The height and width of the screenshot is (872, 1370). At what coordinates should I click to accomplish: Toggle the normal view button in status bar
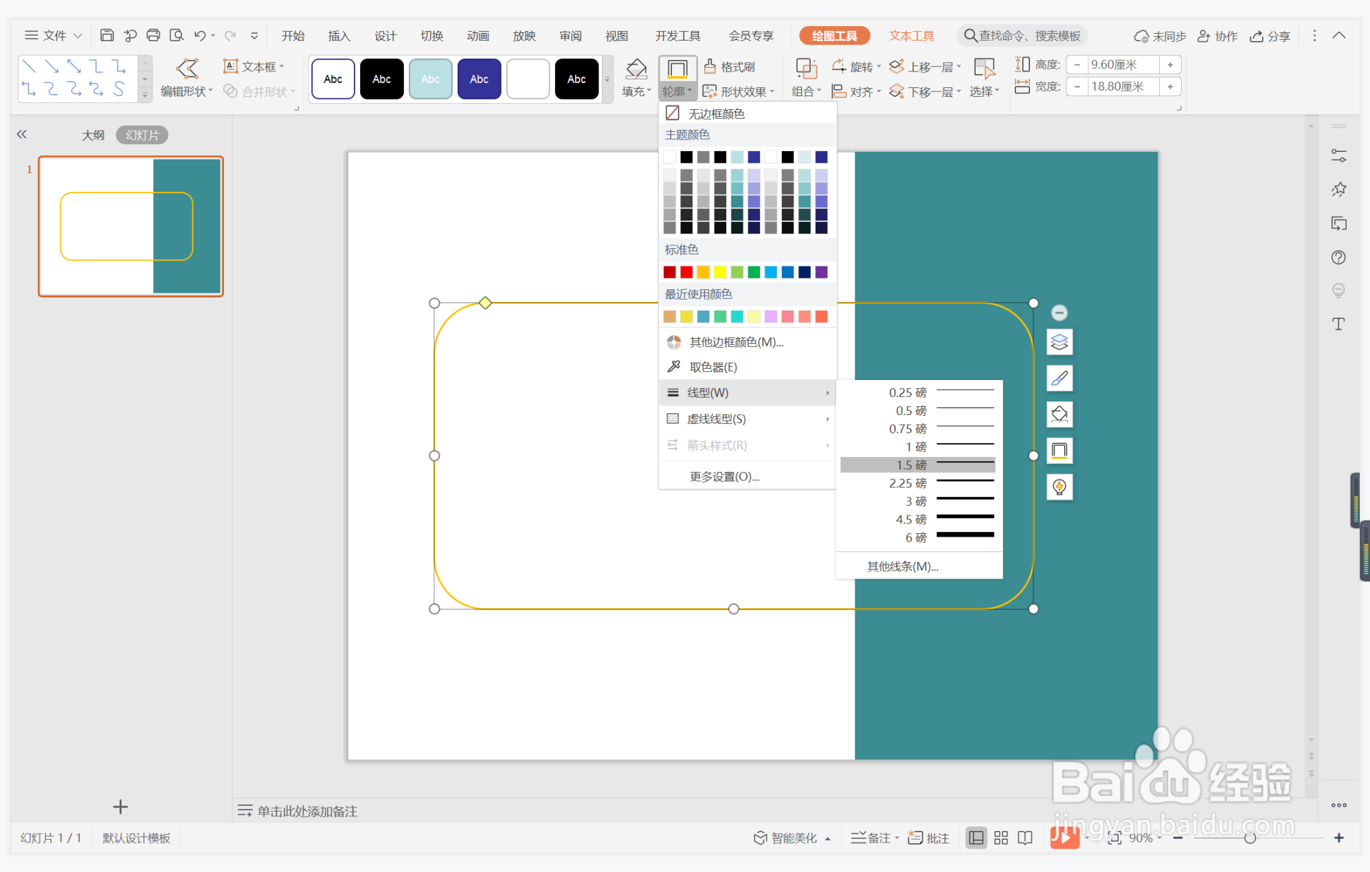pyautogui.click(x=976, y=838)
